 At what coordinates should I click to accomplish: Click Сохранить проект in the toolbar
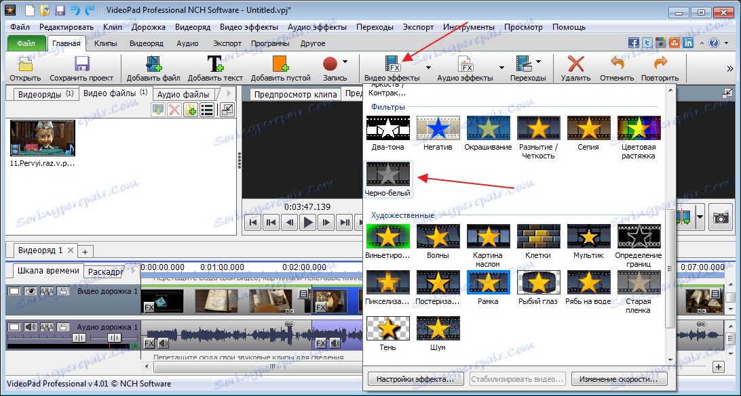81,68
